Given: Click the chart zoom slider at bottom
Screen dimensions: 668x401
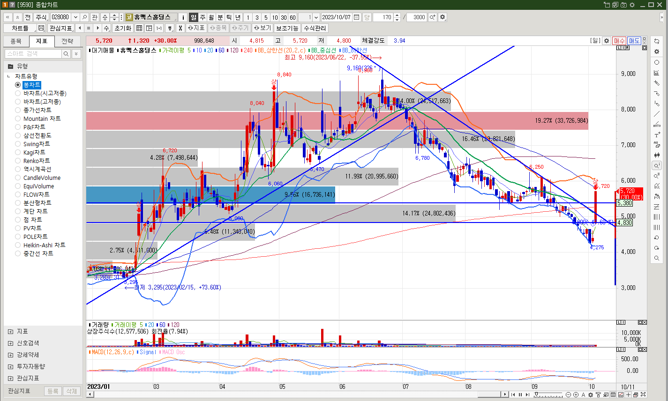Looking at the screenshot, I should 548,395.
